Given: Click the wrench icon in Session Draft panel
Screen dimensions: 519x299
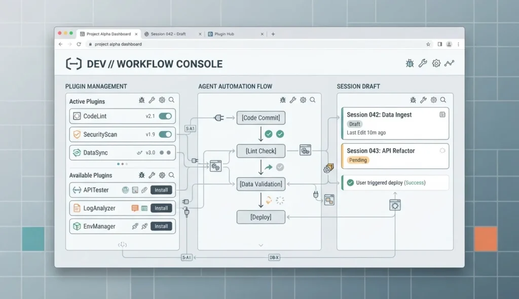Looking at the screenshot, I should (x=423, y=100).
